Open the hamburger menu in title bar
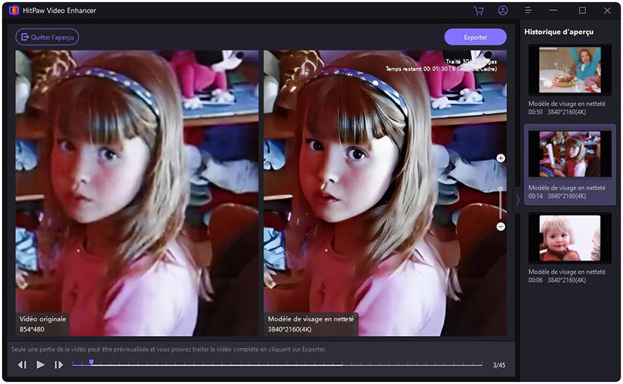 point(528,11)
